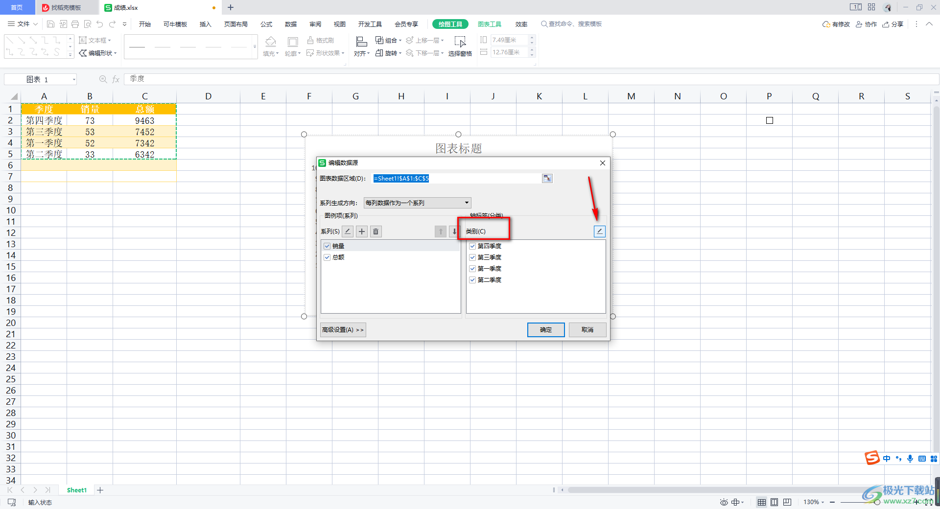
Task: Click the edit category labels pencil icon
Action: pos(599,231)
